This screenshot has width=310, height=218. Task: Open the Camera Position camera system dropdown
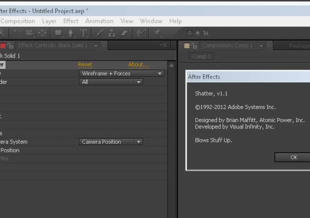tap(111, 142)
